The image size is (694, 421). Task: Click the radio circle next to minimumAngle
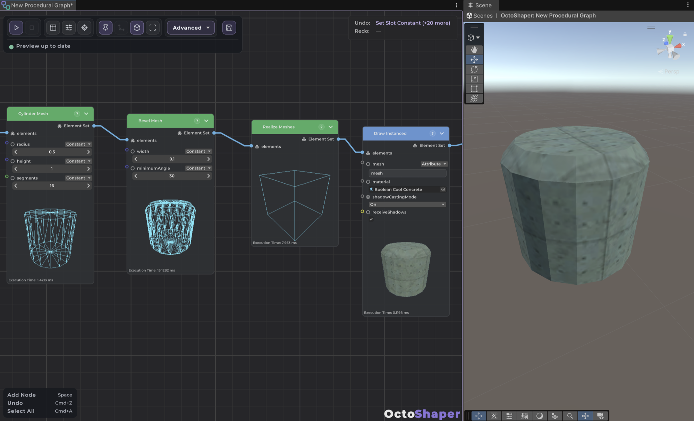coord(133,169)
